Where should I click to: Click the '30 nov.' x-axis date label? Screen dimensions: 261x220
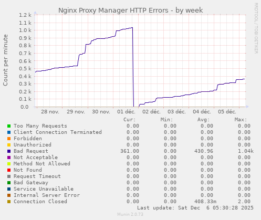(x=101, y=112)
